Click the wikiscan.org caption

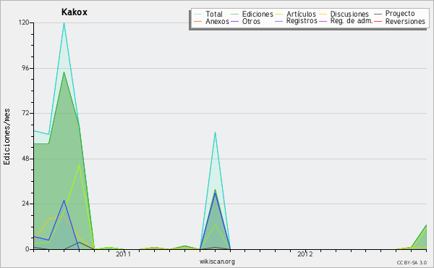[217, 261]
